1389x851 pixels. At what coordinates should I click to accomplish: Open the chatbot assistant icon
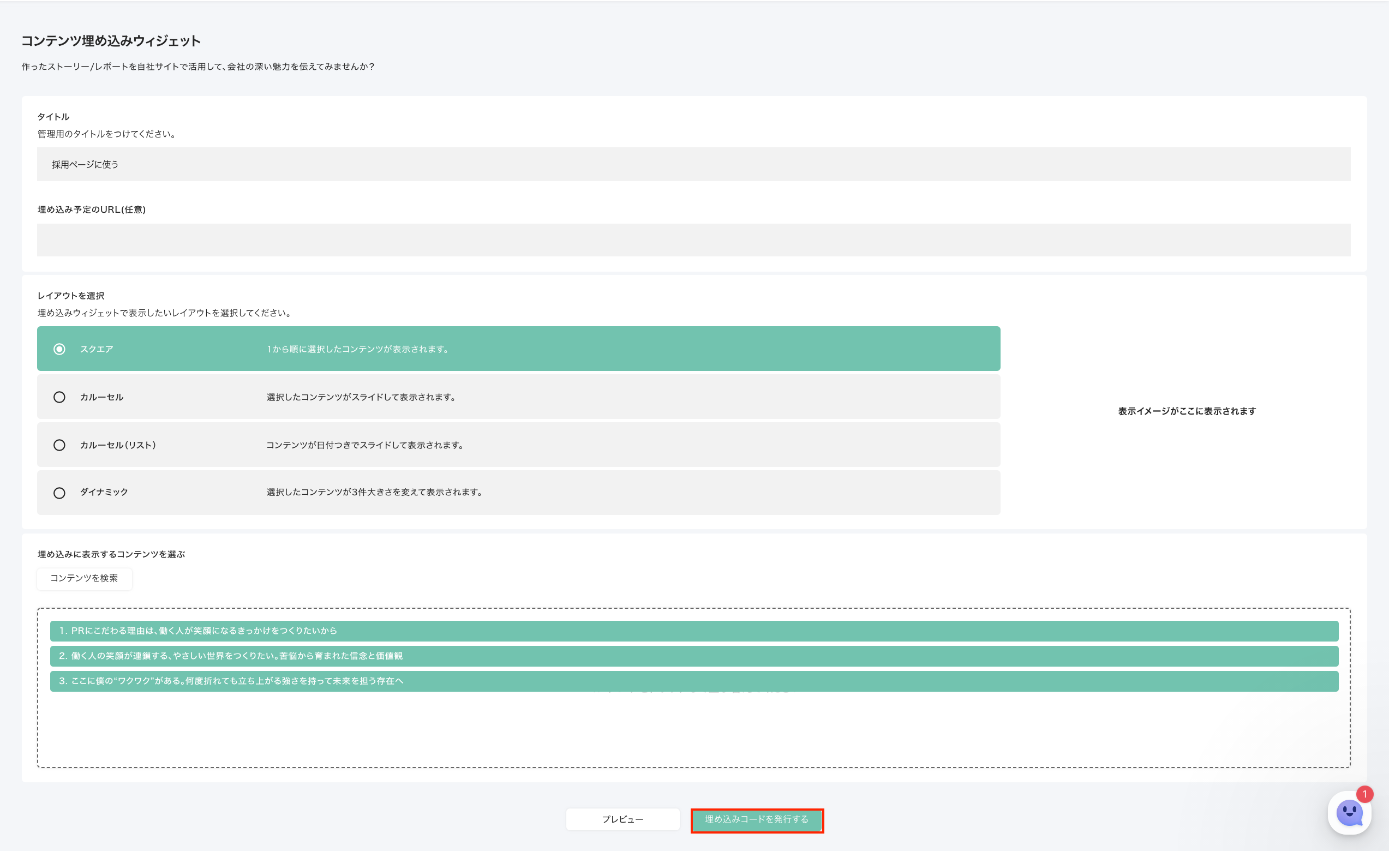(x=1350, y=813)
